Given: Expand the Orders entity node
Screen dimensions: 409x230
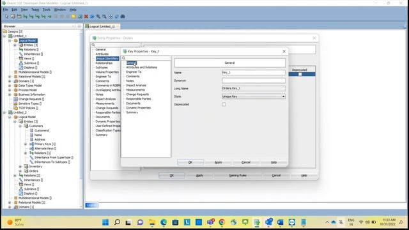Looking at the screenshot, I should point(20,171).
